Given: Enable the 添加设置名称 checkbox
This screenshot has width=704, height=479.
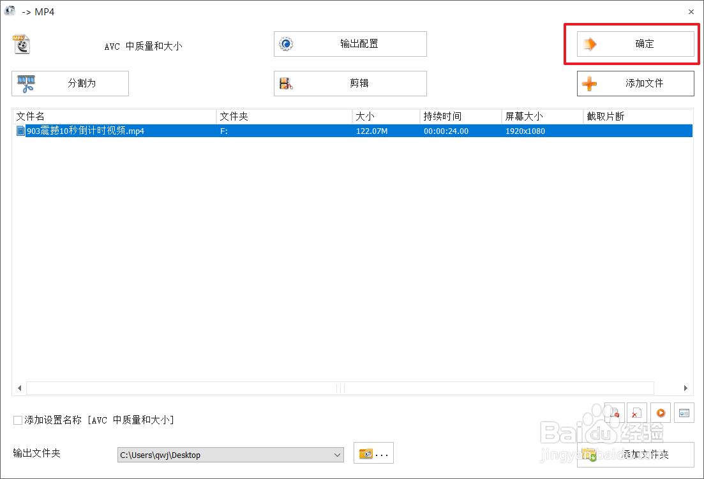Looking at the screenshot, I should [x=17, y=420].
